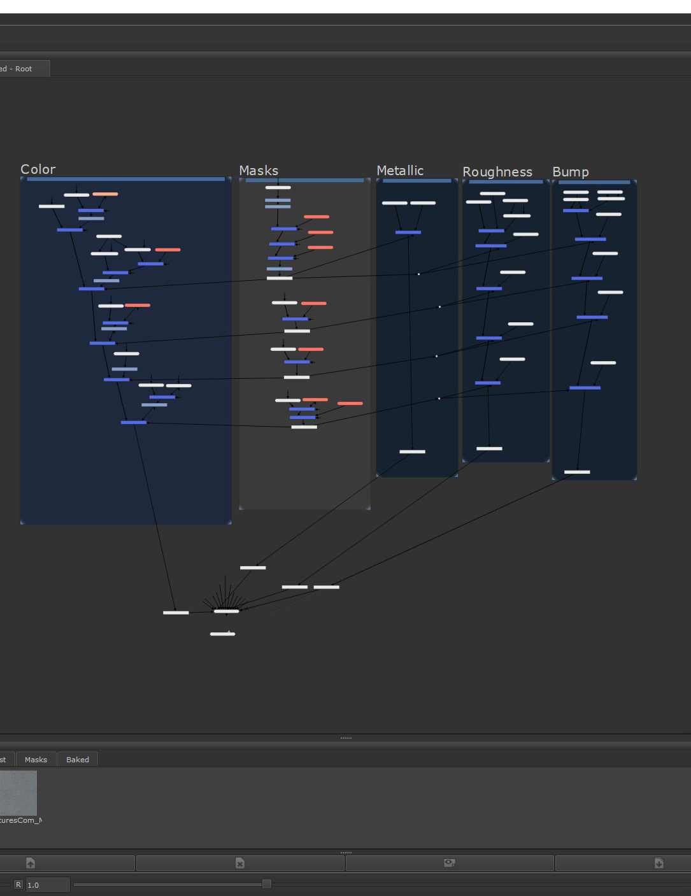Select the gray texture thumbnail in the shelf
691x896 pixels.
18,793
